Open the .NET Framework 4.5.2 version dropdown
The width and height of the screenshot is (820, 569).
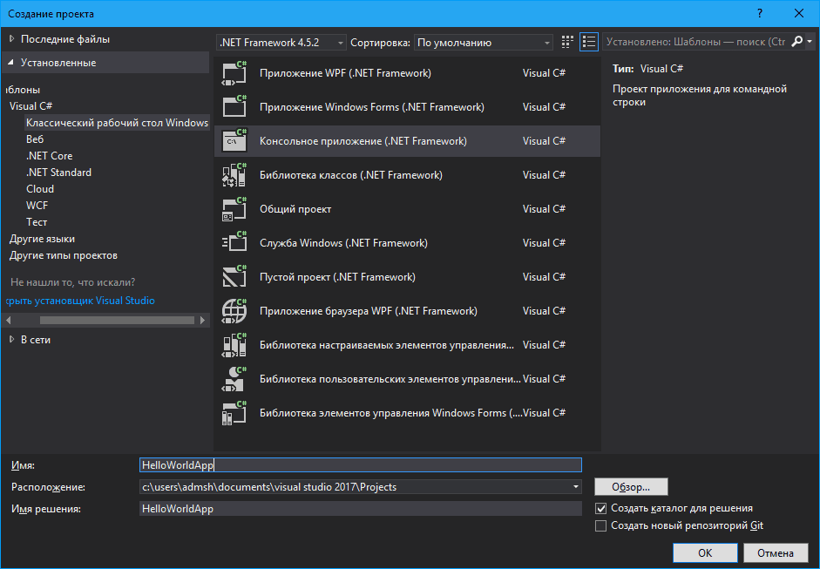(x=281, y=43)
